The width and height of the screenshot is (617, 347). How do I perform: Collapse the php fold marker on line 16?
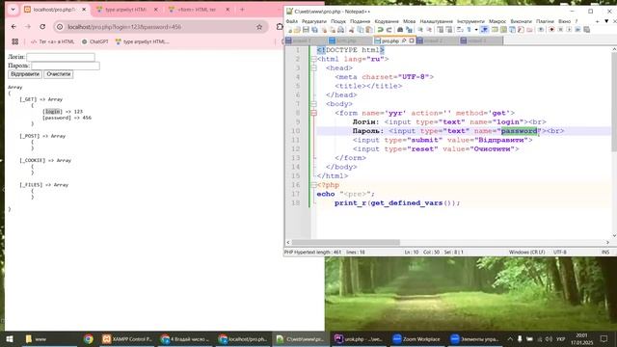coord(313,185)
